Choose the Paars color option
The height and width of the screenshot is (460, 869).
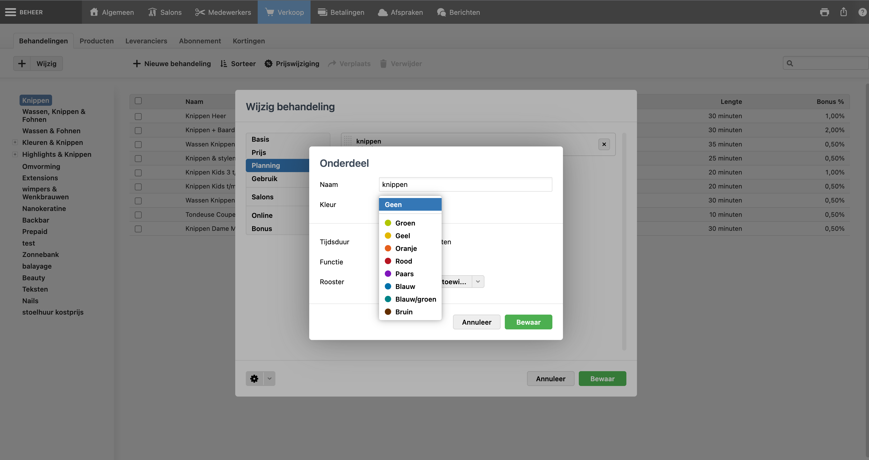tap(404, 274)
